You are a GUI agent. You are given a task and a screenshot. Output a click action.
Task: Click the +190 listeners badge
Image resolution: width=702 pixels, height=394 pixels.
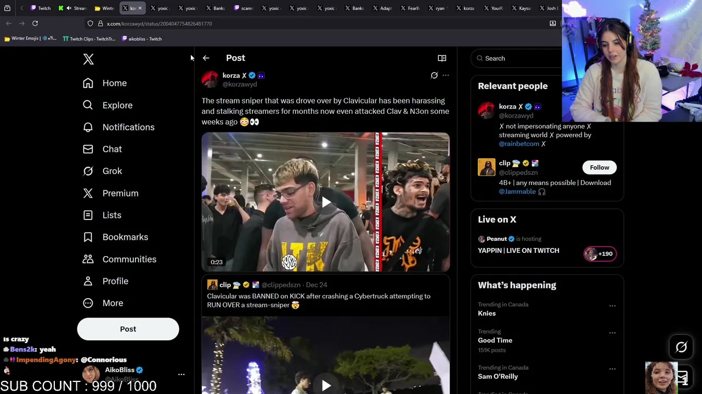click(599, 253)
